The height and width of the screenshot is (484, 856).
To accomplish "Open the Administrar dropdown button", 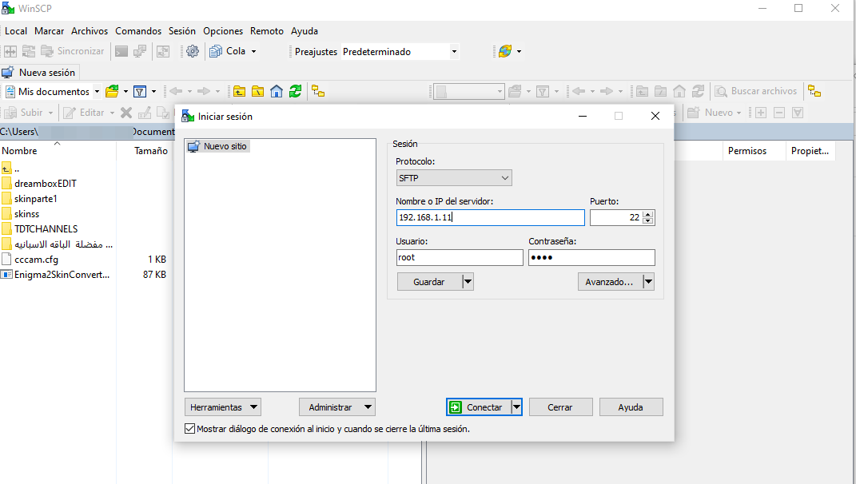I will [336, 407].
